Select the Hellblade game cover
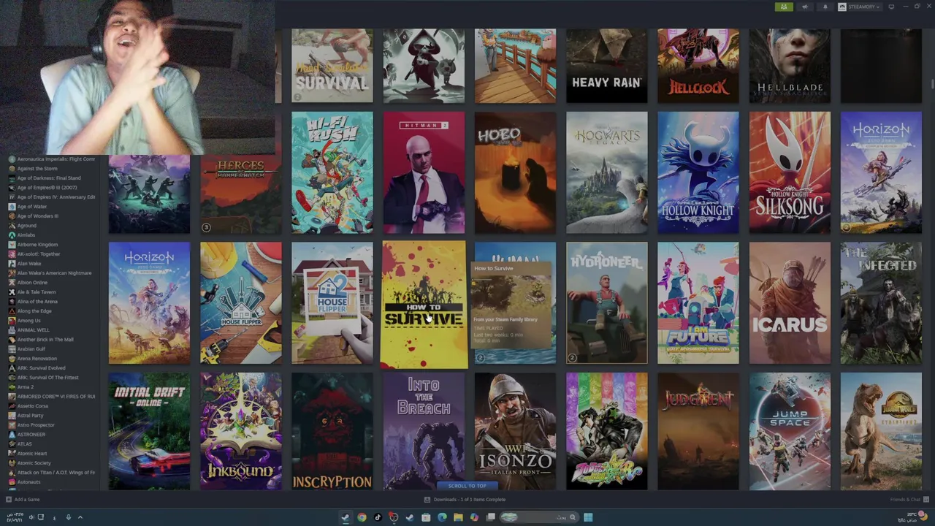The height and width of the screenshot is (526, 935). pos(790,66)
